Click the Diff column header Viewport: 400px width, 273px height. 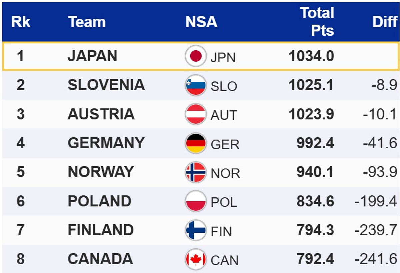pos(385,22)
